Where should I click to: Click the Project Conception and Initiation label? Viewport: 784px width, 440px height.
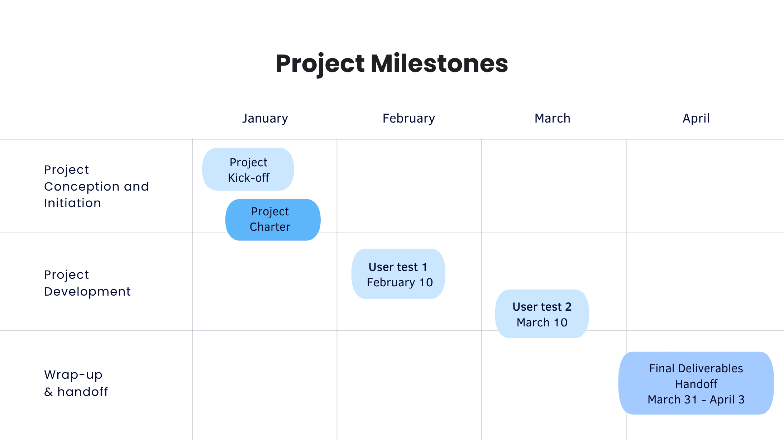click(x=96, y=186)
